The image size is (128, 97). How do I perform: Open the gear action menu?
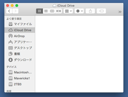pyautogui.click(x=79, y=11)
